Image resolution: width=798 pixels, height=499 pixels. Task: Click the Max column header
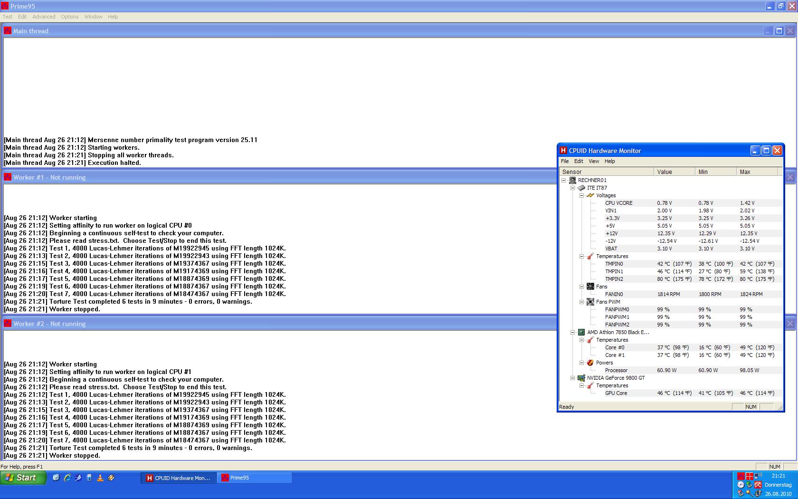pos(757,172)
